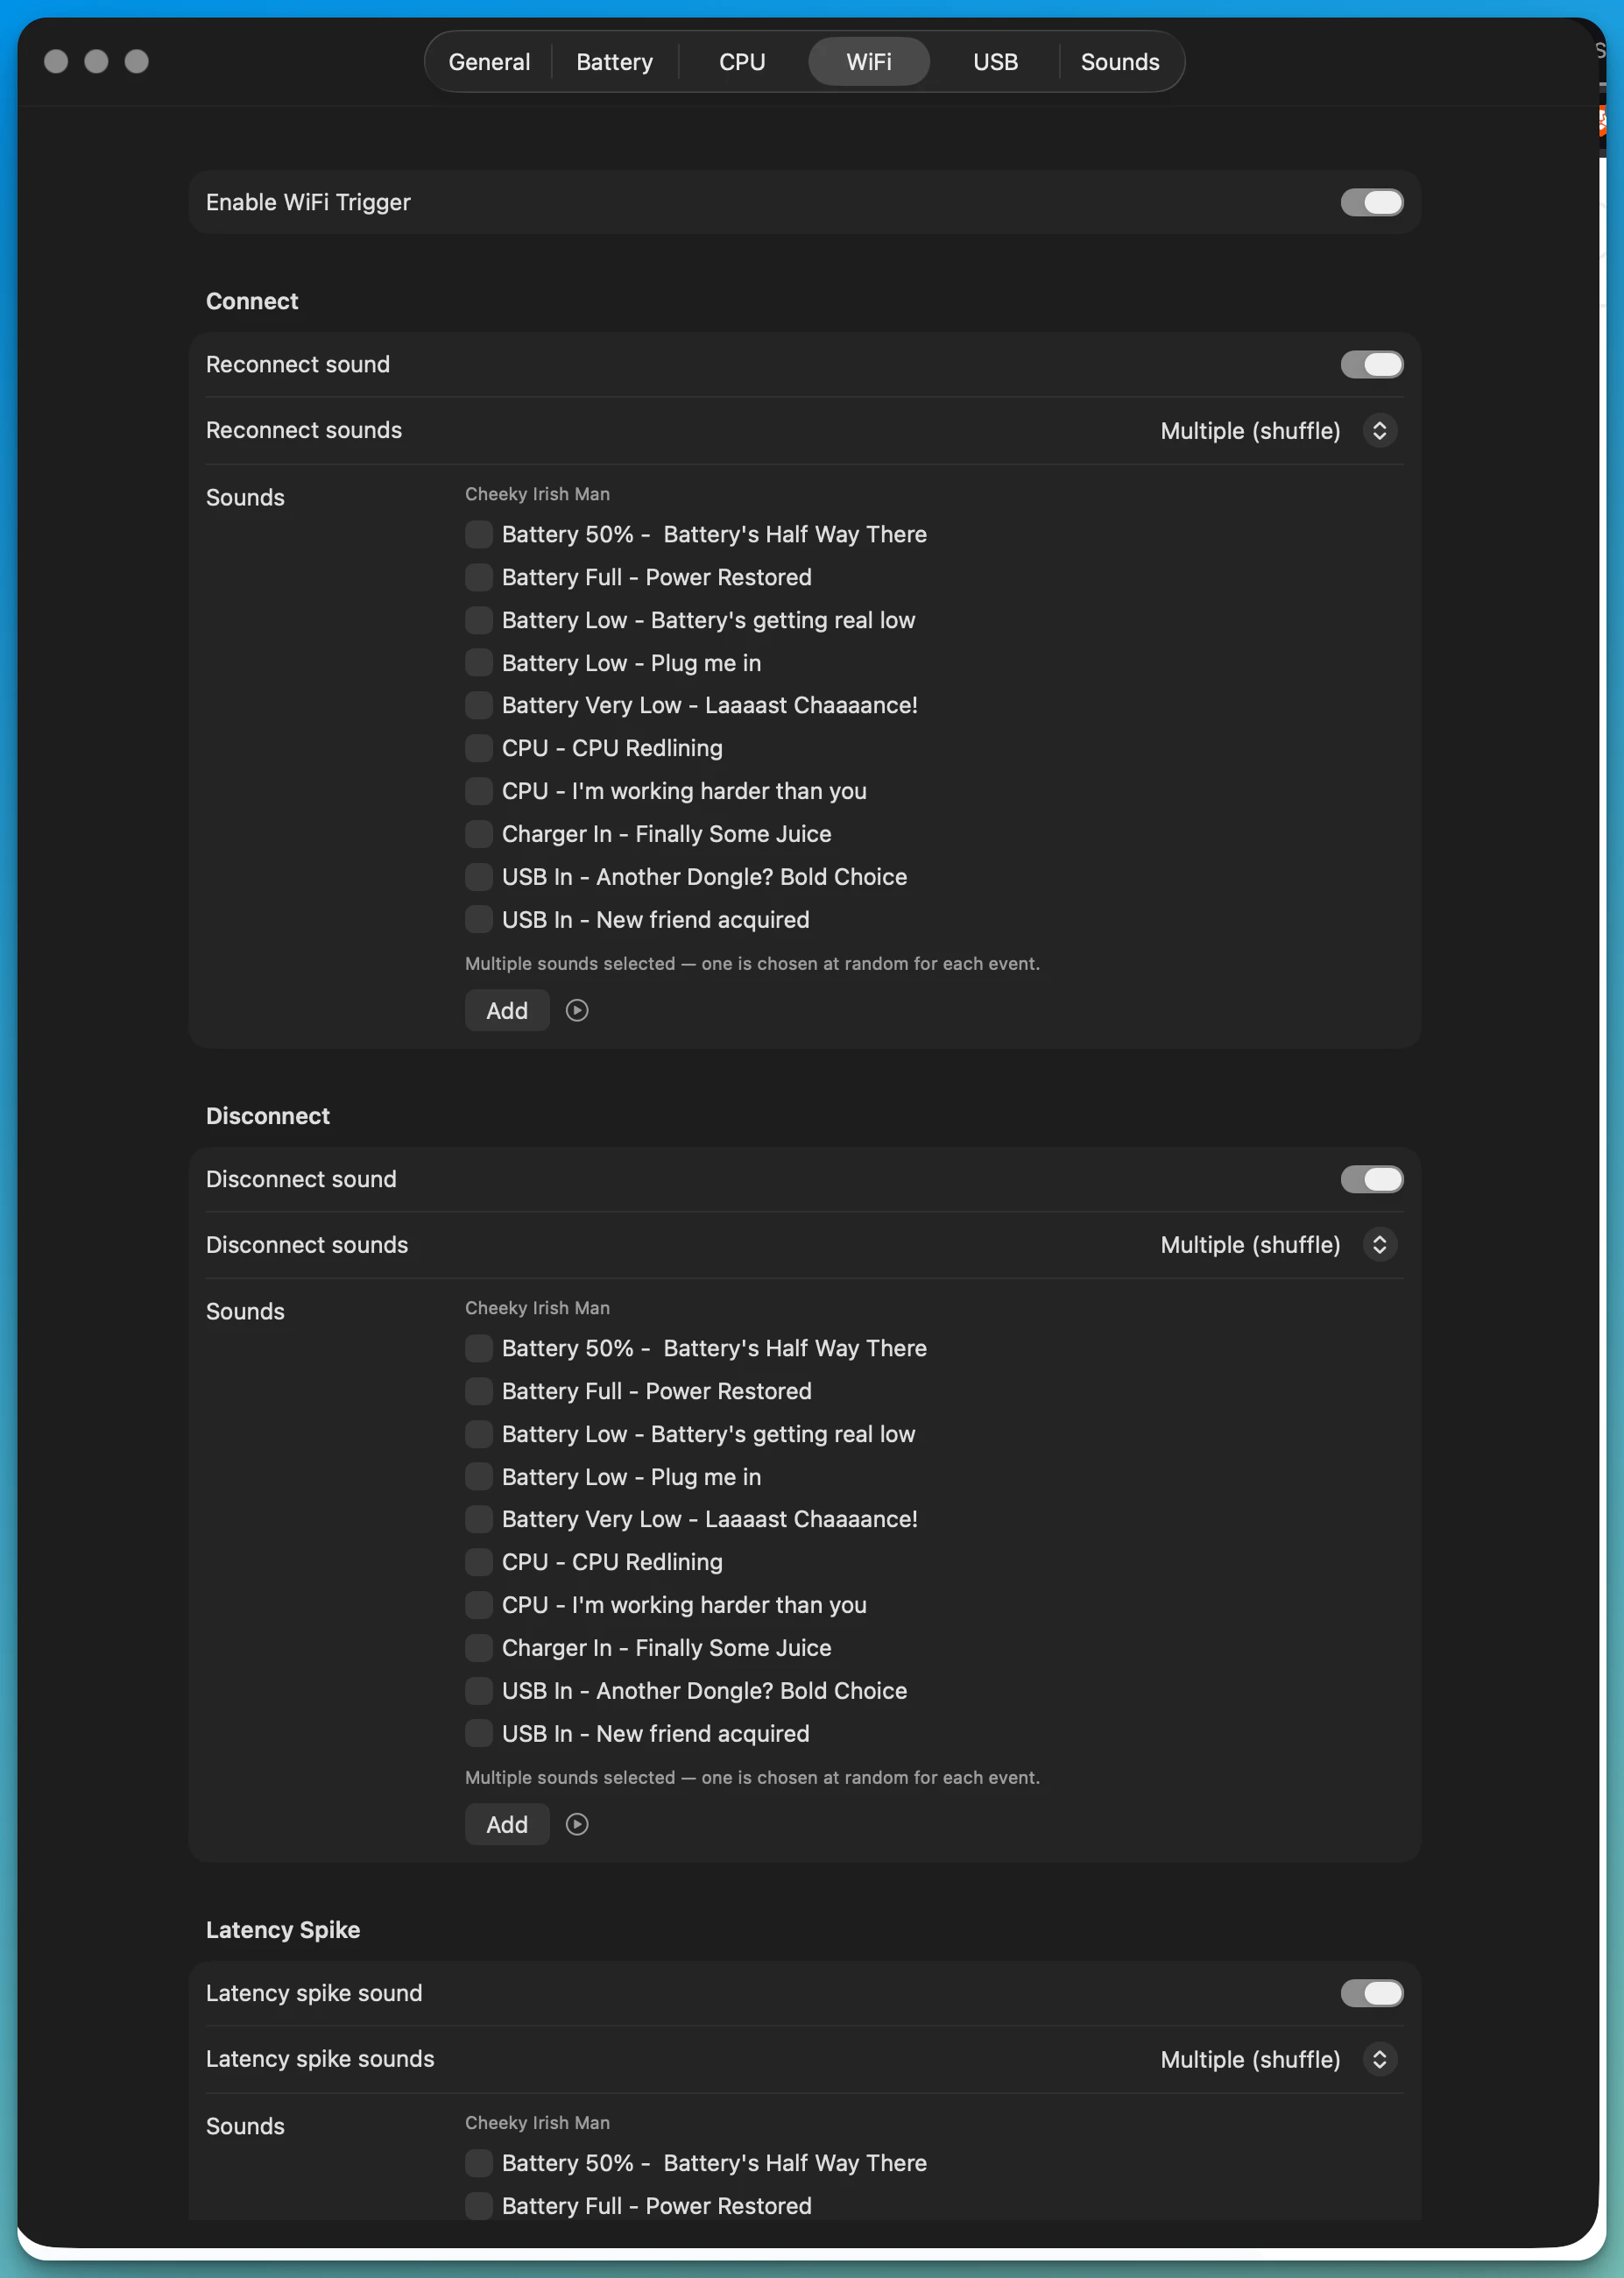This screenshot has height=2278, width=1624.
Task: Check Battery Low - Plug me in under Connect
Action: coord(479,663)
